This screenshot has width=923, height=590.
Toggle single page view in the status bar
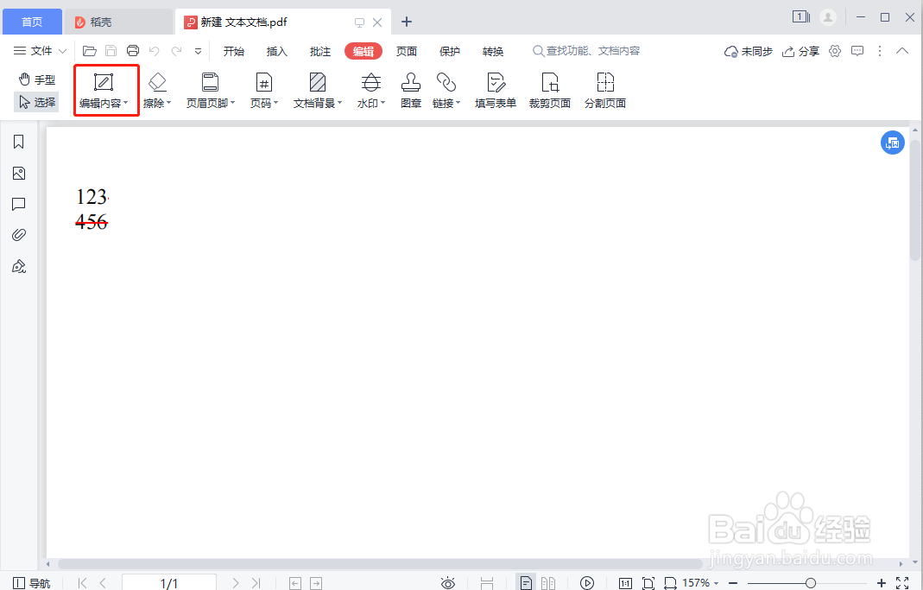[526, 583]
